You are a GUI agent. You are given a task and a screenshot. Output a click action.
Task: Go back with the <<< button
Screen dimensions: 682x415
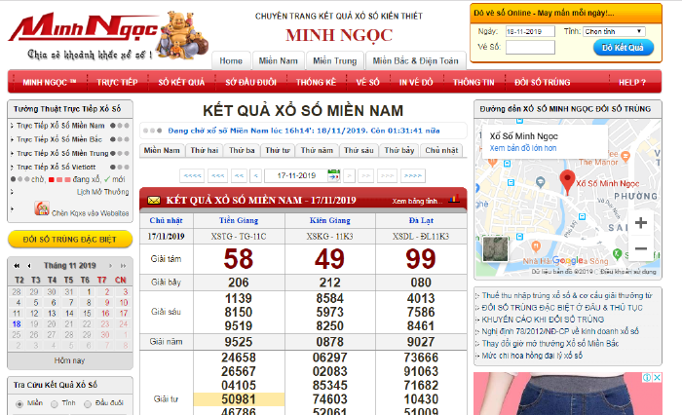218,175
